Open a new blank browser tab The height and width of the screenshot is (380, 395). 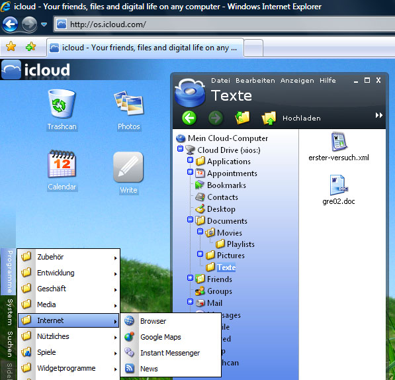coord(253,48)
